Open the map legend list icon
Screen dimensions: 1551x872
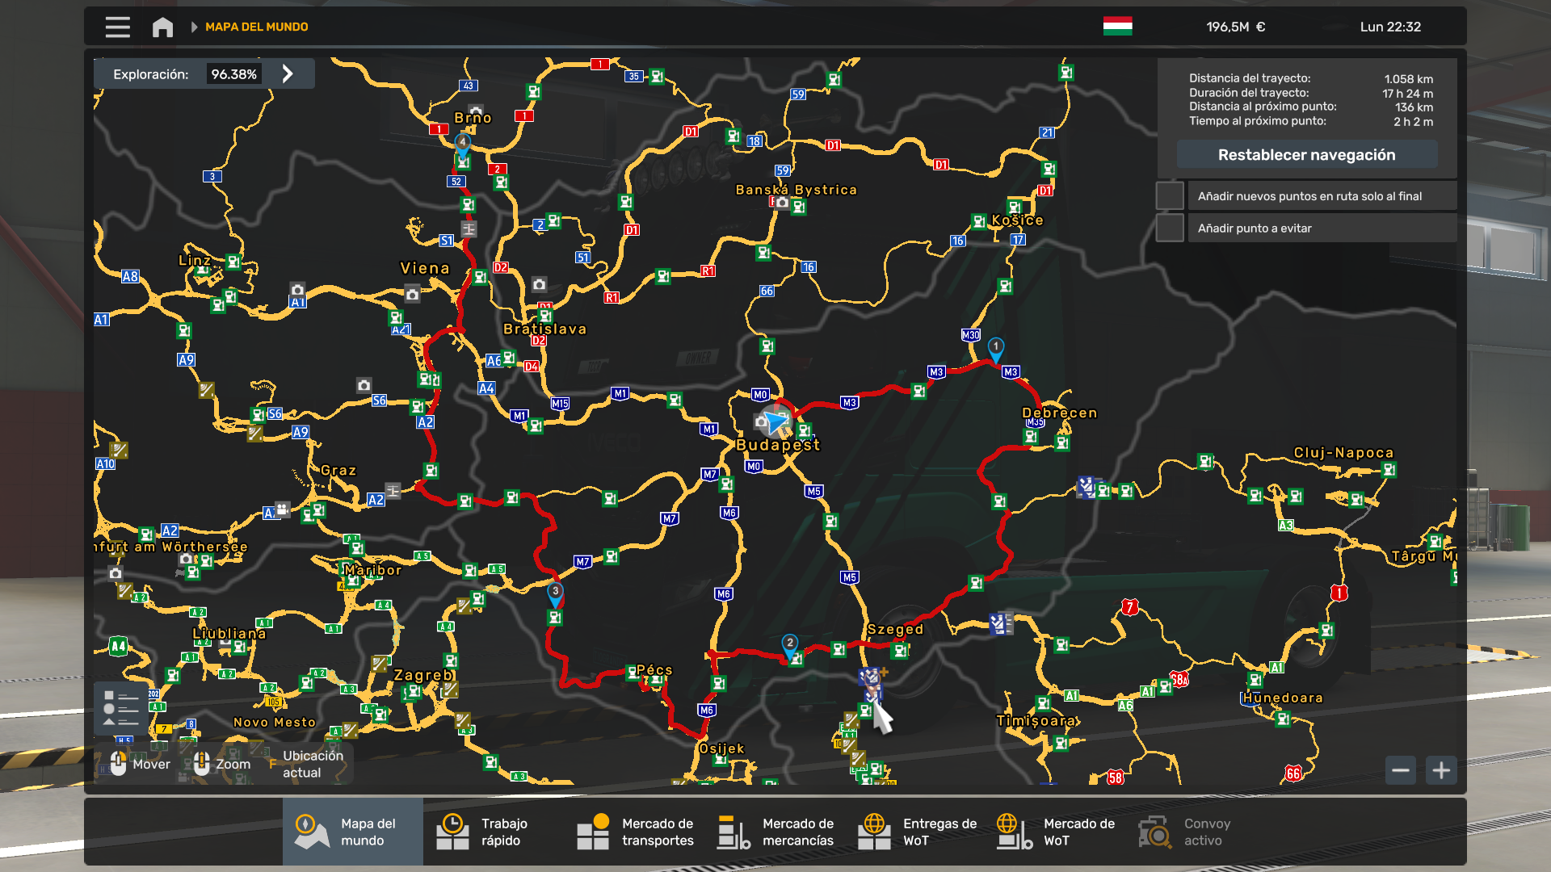tap(120, 708)
